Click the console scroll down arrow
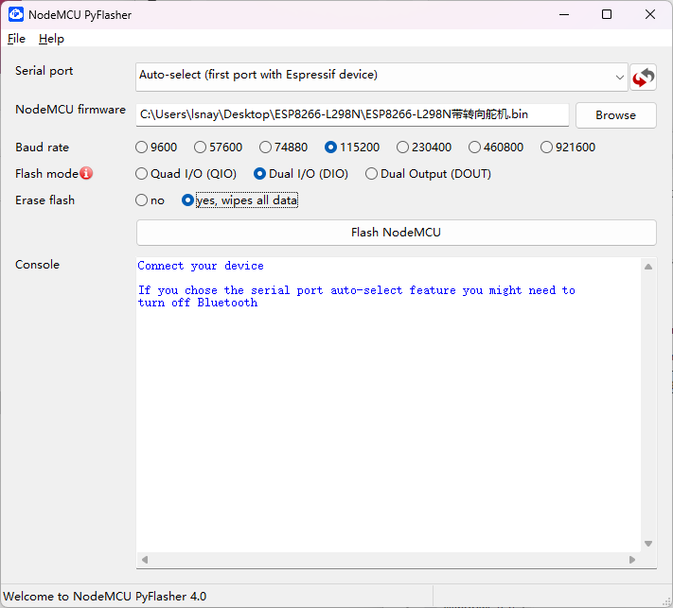This screenshot has width=673, height=608. coord(648,544)
